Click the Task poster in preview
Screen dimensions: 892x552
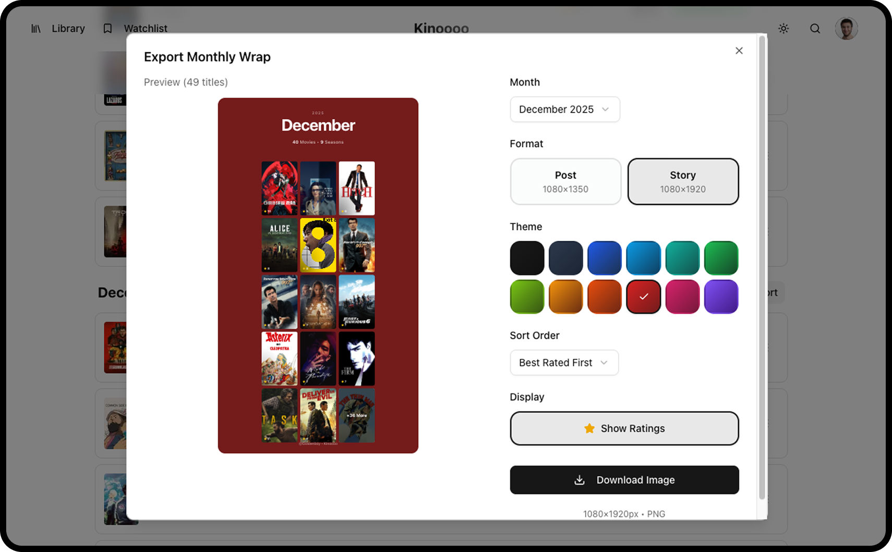pos(280,415)
